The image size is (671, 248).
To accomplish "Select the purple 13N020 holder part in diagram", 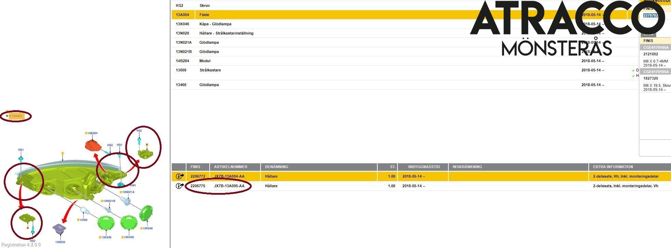I will 59,229.
